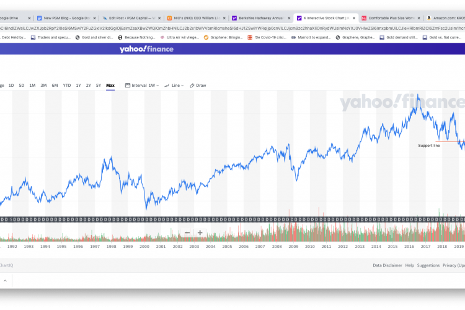
Task: Open the Suggestions link
Action: click(428, 265)
